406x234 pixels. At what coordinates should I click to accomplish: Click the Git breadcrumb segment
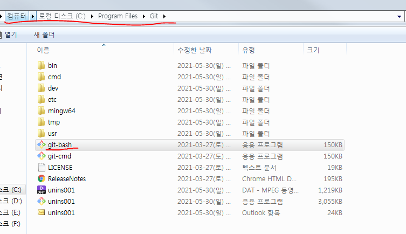[x=154, y=16]
